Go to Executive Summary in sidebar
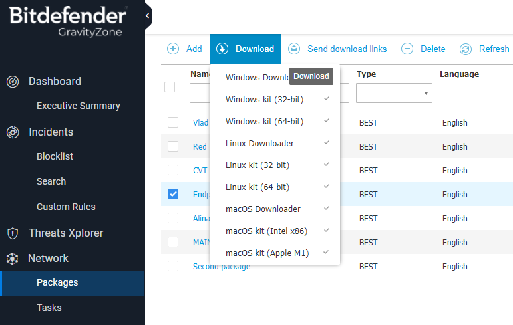This screenshot has width=513, height=325. tap(78, 106)
